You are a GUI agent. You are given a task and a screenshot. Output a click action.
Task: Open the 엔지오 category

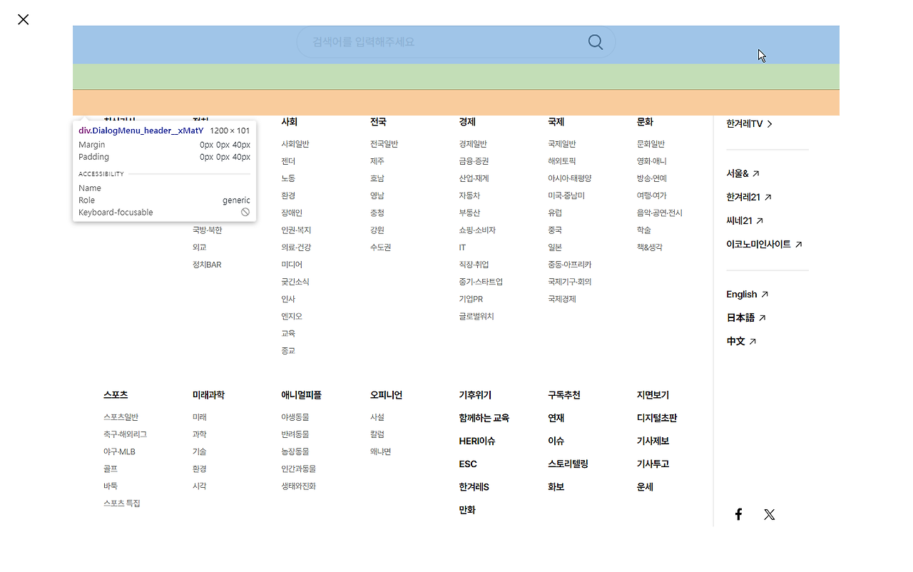[x=292, y=316]
